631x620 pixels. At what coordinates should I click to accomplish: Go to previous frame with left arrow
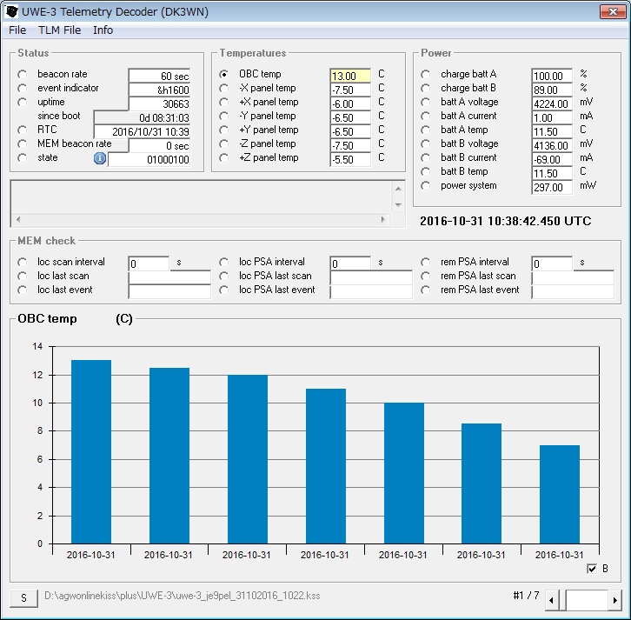click(x=551, y=600)
